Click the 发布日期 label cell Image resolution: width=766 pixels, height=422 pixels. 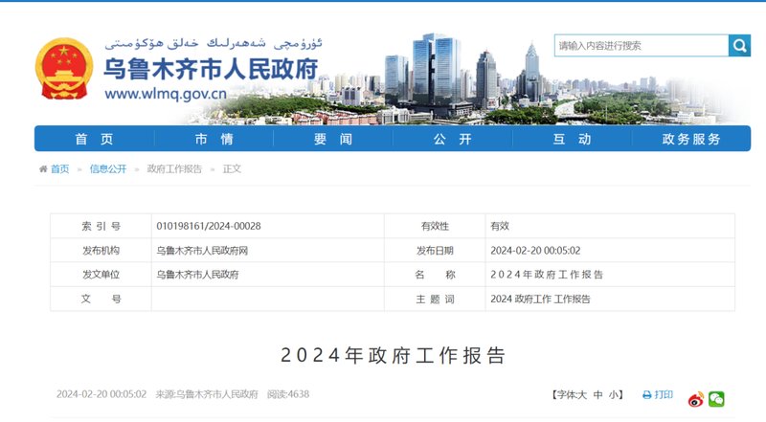click(435, 251)
